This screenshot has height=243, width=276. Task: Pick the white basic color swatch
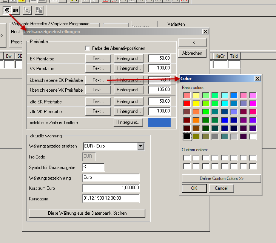[x=253, y=137]
